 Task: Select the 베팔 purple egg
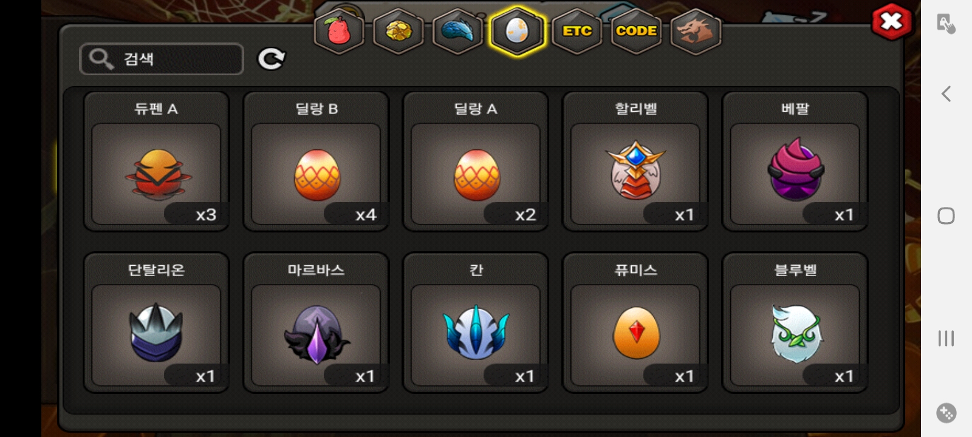tap(795, 161)
